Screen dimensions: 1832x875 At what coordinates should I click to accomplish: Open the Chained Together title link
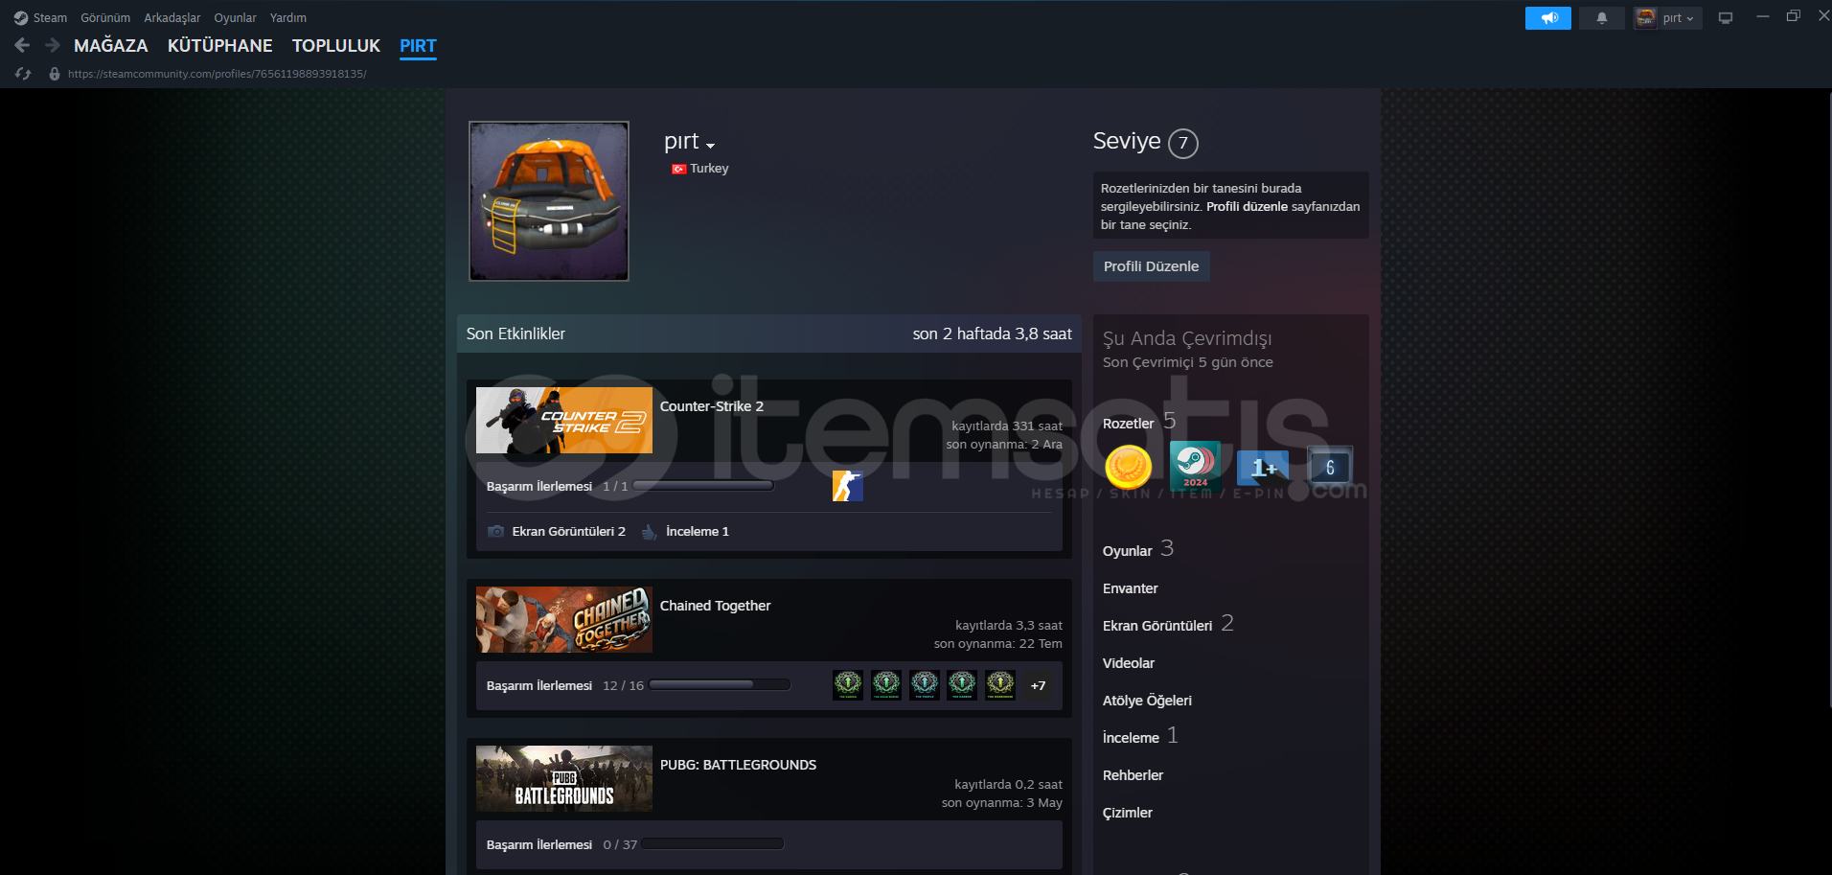(x=715, y=606)
